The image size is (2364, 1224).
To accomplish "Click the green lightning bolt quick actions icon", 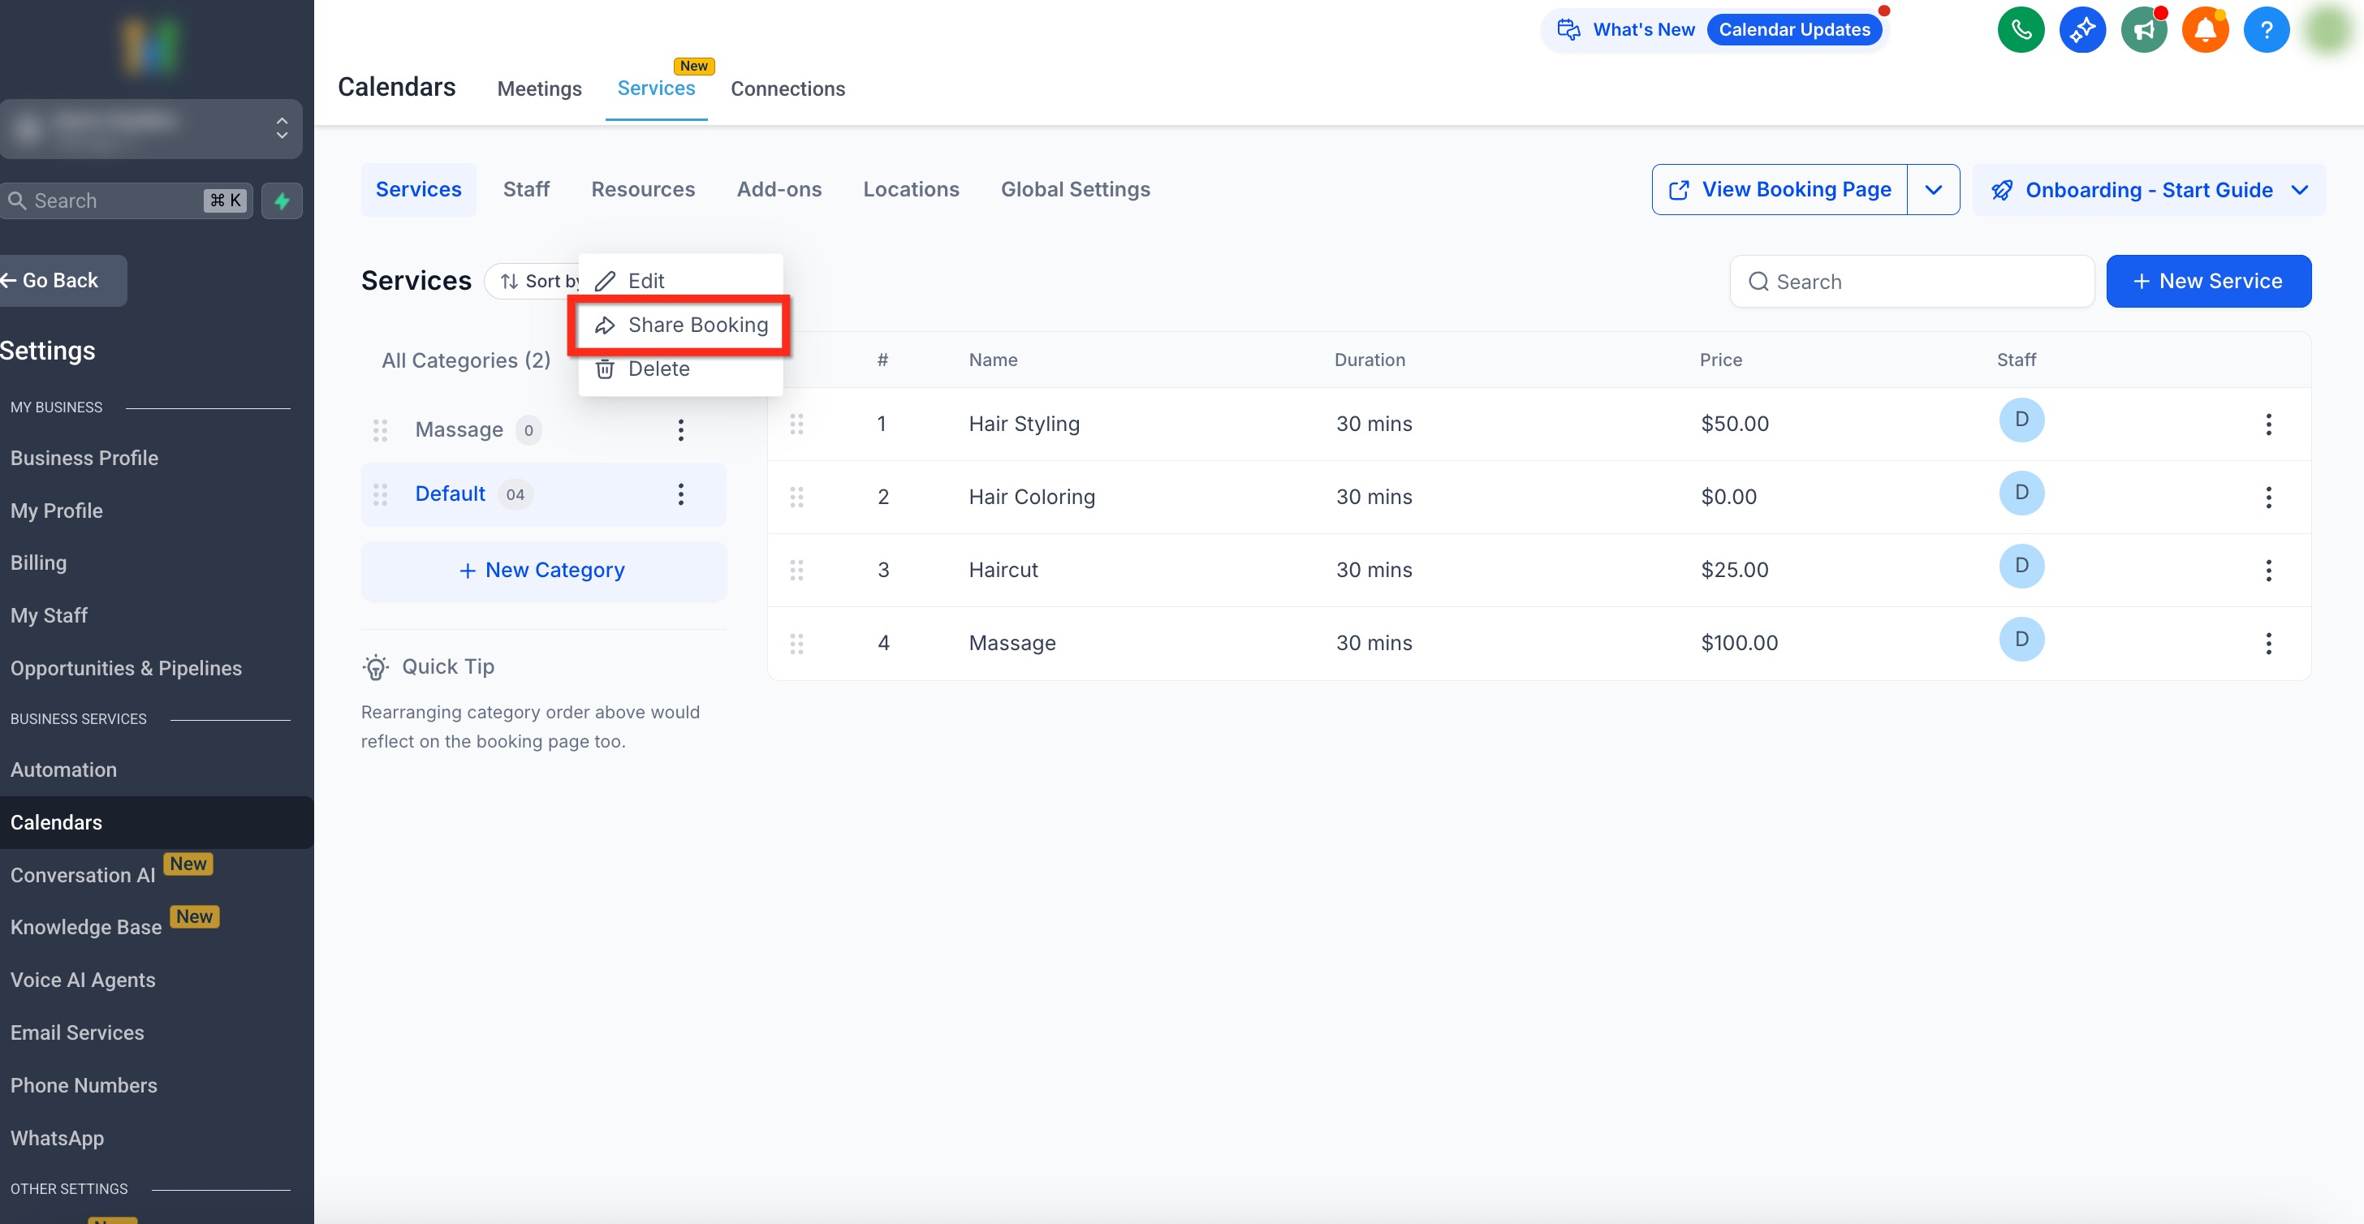I will [282, 201].
